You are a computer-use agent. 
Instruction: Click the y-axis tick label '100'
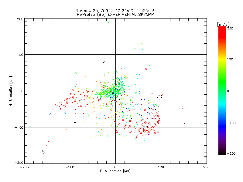(x=20, y=55)
